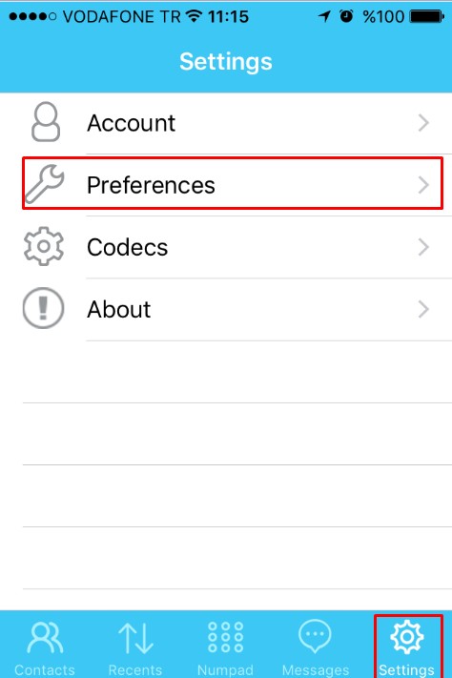Expand Preferences row chevron

(x=423, y=185)
